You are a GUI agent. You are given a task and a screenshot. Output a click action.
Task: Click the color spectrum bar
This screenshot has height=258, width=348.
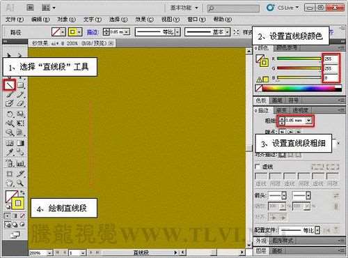299,88
